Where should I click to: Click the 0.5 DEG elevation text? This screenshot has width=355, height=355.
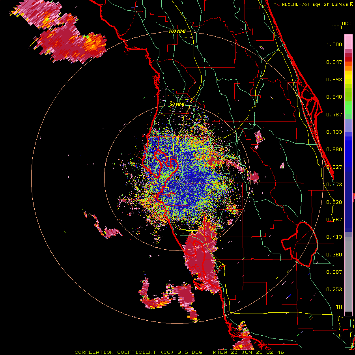click(190, 352)
